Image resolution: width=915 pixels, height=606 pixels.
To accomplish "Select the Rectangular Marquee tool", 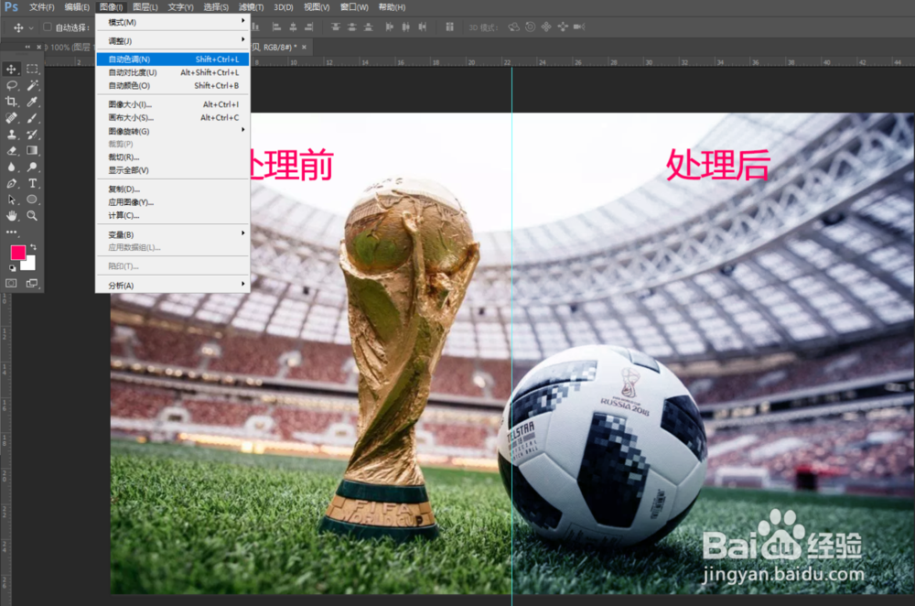I will pyautogui.click(x=32, y=69).
